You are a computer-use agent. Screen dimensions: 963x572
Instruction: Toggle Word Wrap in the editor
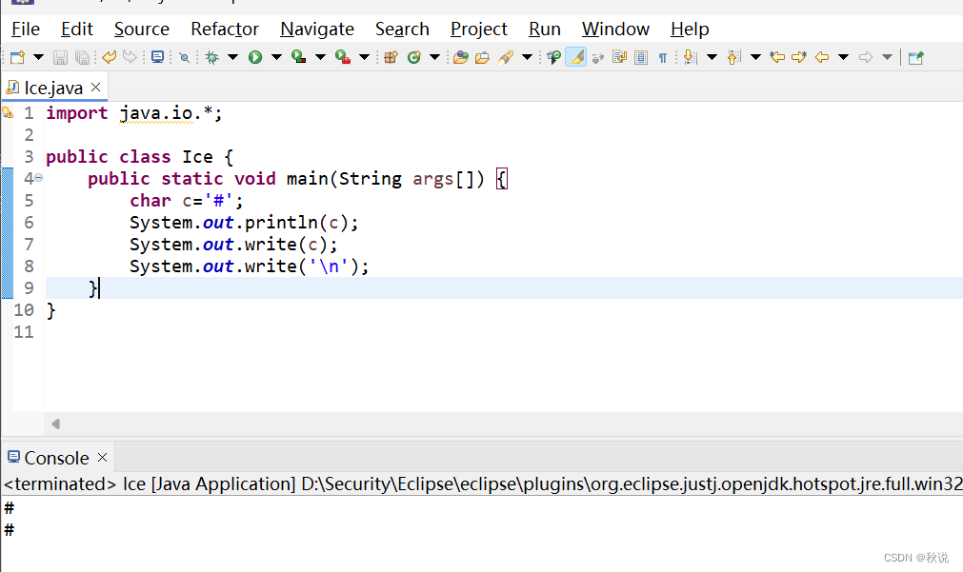pyautogui.click(x=619, y=57)
